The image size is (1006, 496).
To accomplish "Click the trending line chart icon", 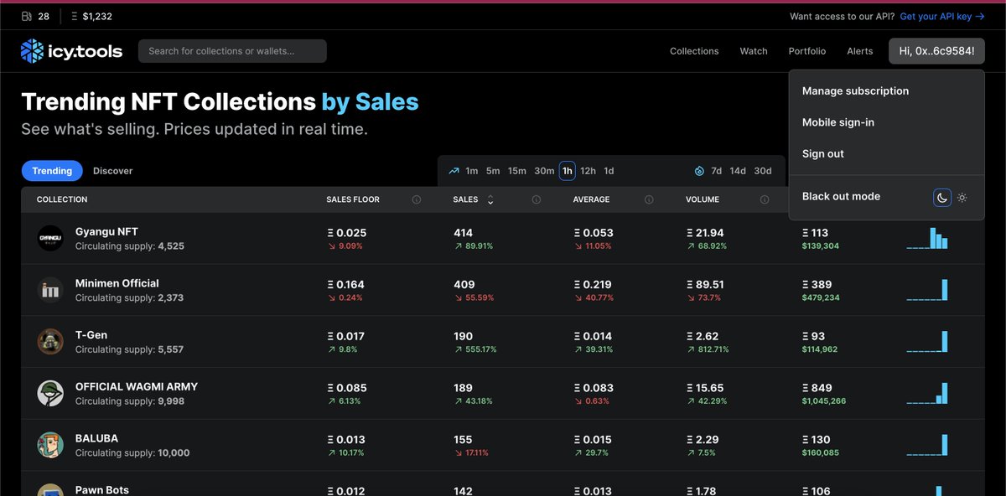I will (x=454, y=171).
